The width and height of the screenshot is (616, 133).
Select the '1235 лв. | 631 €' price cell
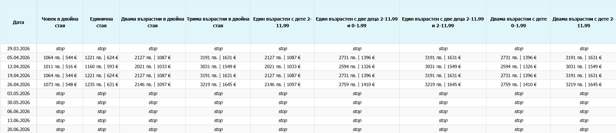[x=101, y=84]
